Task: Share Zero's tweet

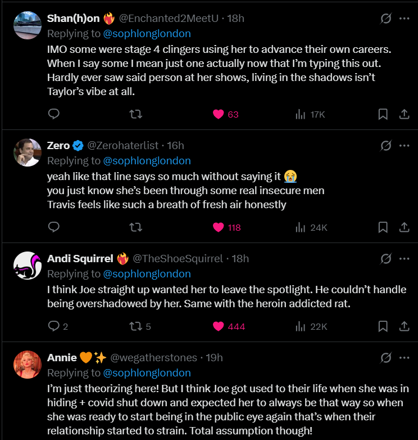Action: [403, 227]
